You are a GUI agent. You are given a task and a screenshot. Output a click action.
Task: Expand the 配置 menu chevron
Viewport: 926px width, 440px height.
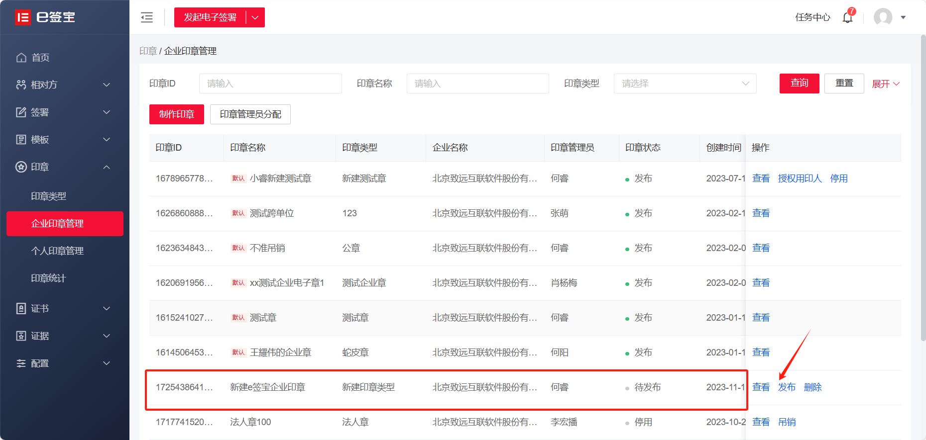click(107, 363)
